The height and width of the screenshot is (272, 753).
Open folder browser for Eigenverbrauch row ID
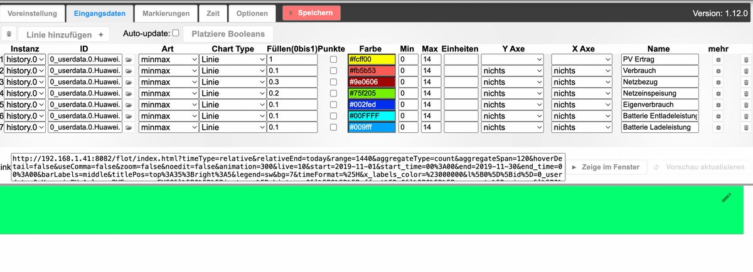129,105
